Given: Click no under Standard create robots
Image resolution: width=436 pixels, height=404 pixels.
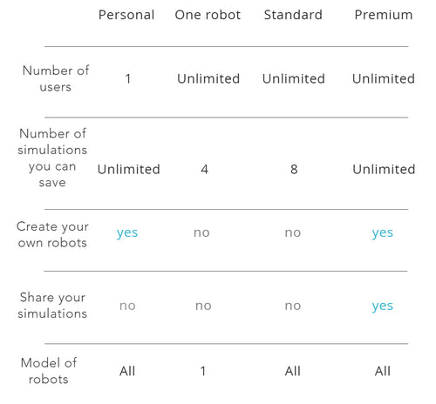Looking at the screenshot, I should (x=293, y=232).
